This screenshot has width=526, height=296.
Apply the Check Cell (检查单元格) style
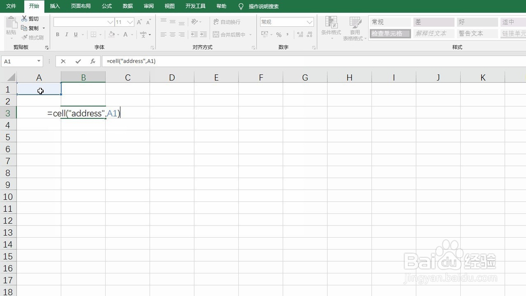point(390,34)
